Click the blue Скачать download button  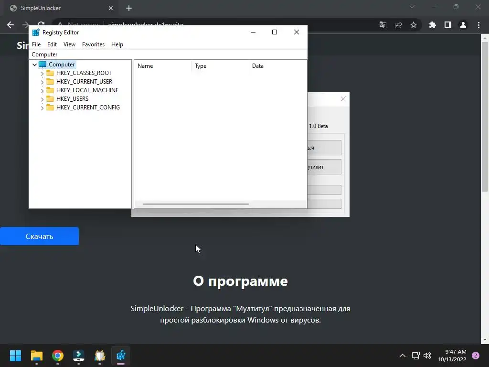tap(39, 236)
